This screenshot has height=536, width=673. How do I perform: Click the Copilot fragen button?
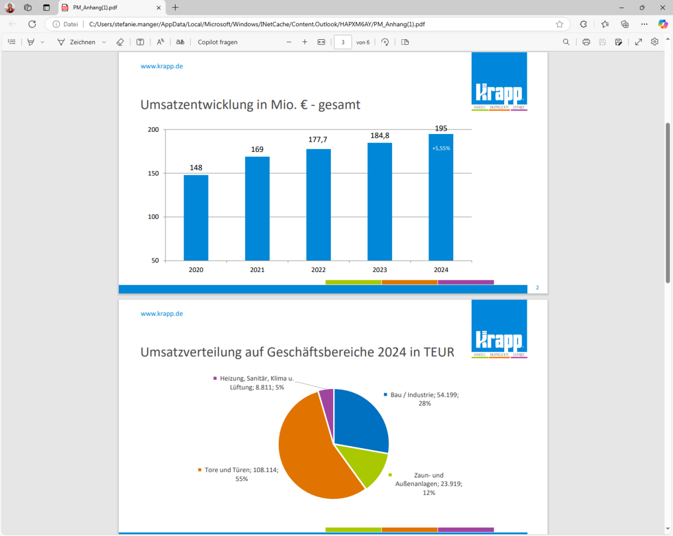tap(218, 42)
